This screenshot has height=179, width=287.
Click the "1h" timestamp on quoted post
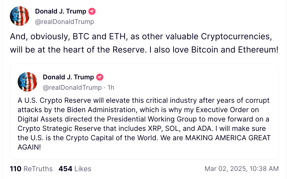[x=111, y=88]
